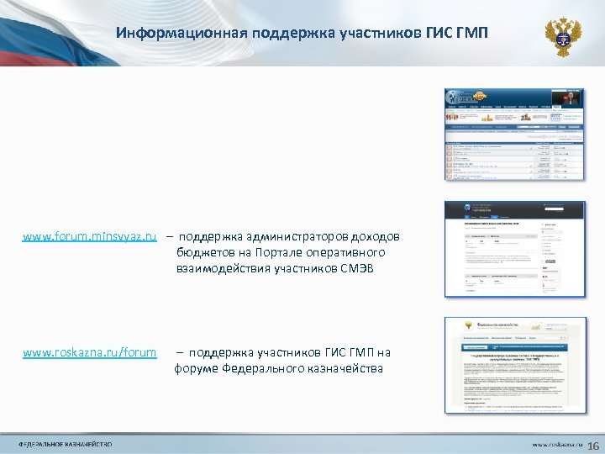Click text 'форуме Федерального казначейства'

click(x=279, y=368)
